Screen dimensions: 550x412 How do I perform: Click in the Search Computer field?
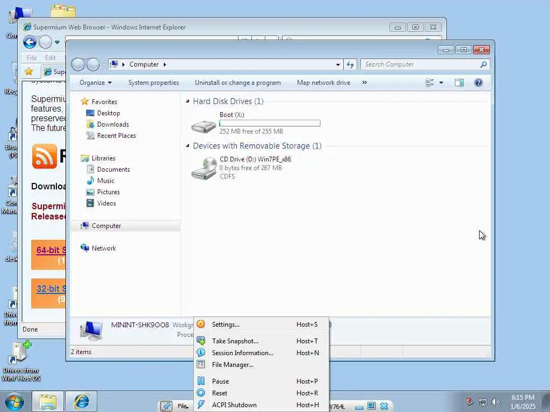tap(419, 64)
